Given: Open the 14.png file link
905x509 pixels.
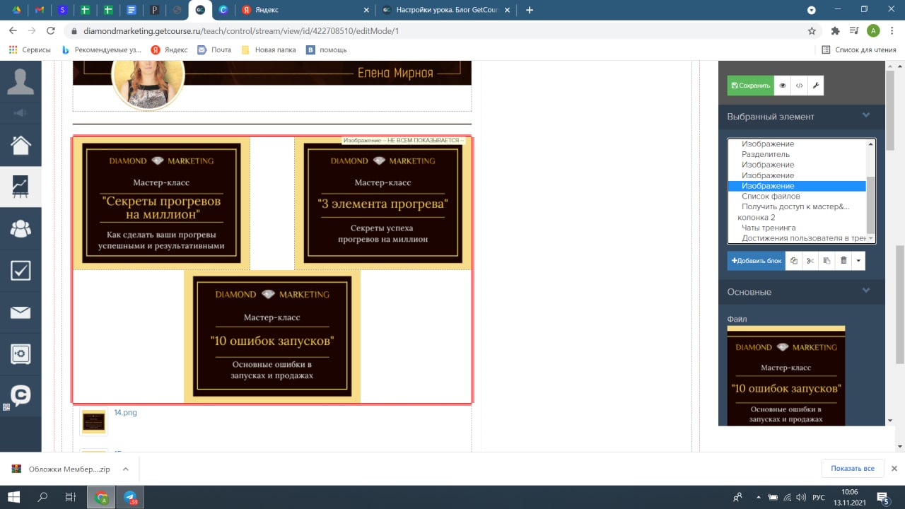Looking at the screenshot, I should (126, 412).
